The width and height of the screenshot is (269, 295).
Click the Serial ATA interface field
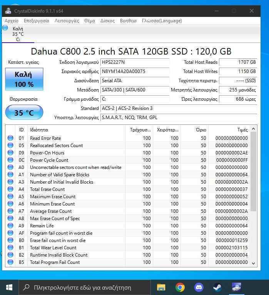point(135,81)
